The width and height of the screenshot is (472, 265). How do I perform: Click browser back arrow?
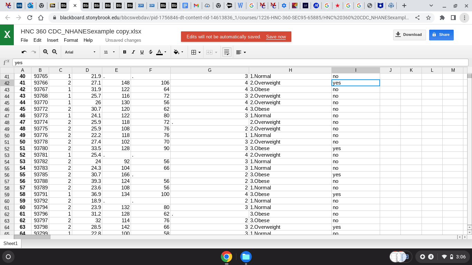[x=8, y=18]
